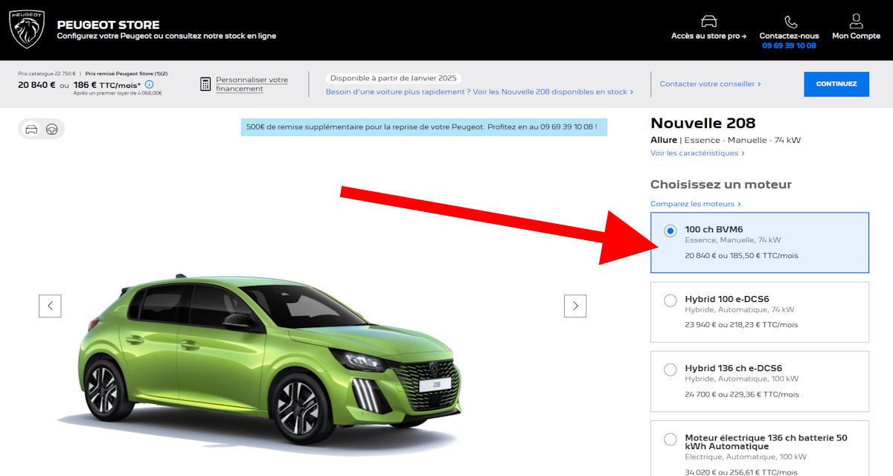
Task: Show next car image with right arrow
Action: point(575,306)
